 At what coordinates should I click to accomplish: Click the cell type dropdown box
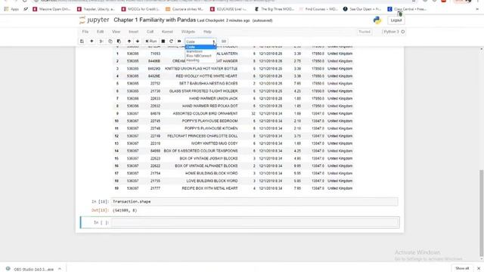pyautogui.click(x=200, y=42)
